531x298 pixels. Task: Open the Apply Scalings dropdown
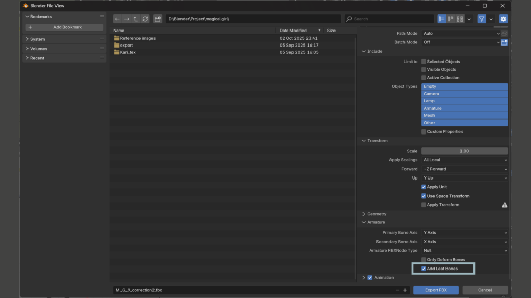(x=464, y=160)
